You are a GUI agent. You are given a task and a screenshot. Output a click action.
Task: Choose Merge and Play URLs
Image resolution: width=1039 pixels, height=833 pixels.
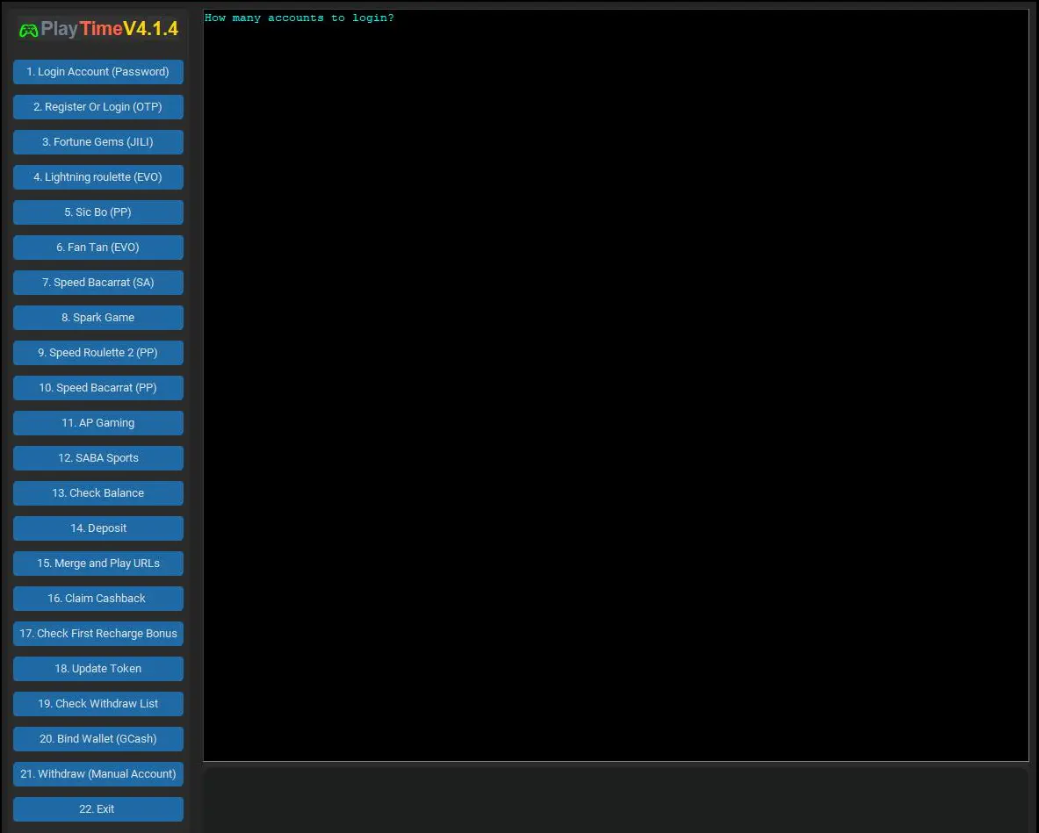tap(98, 564)
